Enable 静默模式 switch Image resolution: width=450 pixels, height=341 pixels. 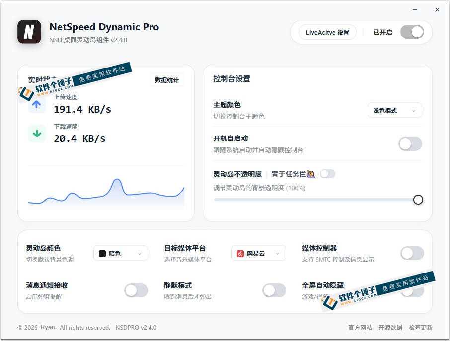point(274,290)
